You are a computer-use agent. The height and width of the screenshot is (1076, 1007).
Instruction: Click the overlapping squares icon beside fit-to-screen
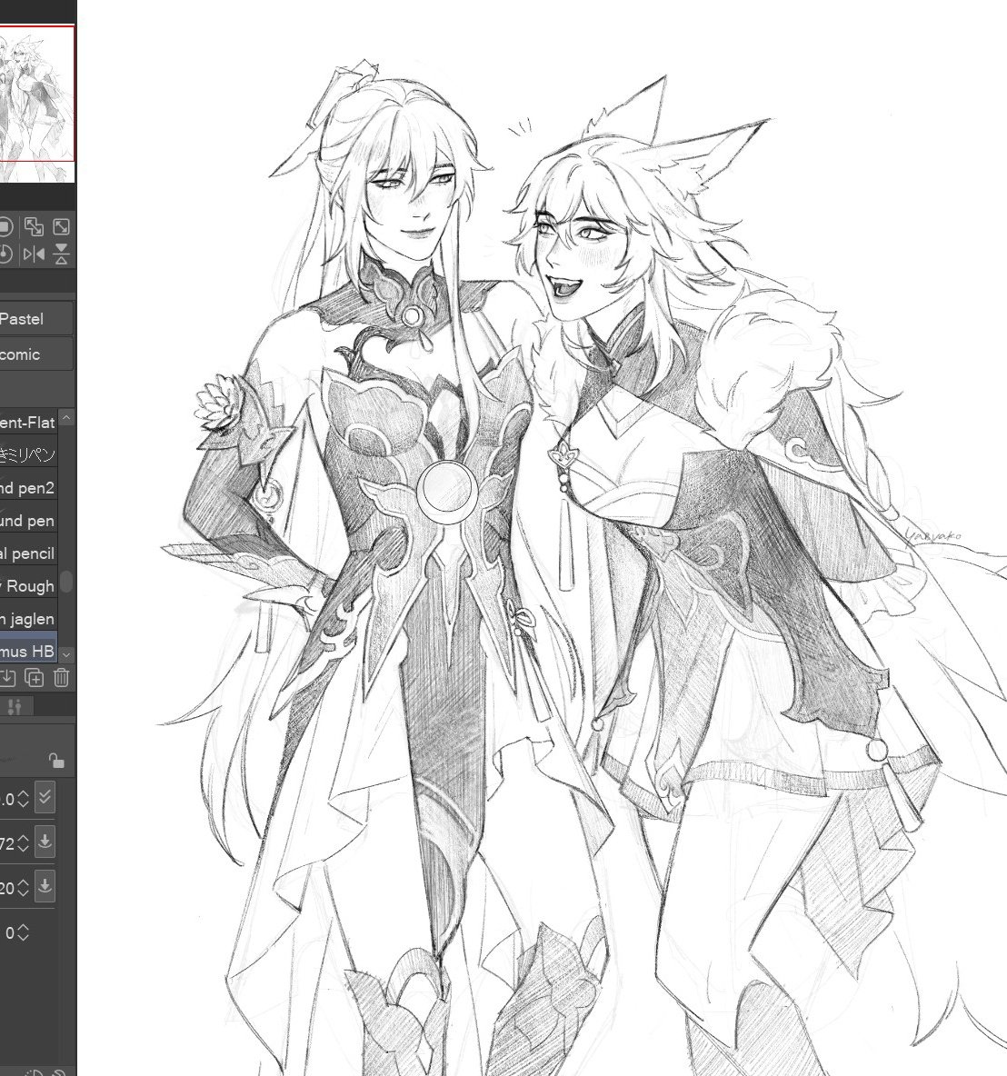pos(34,226)
